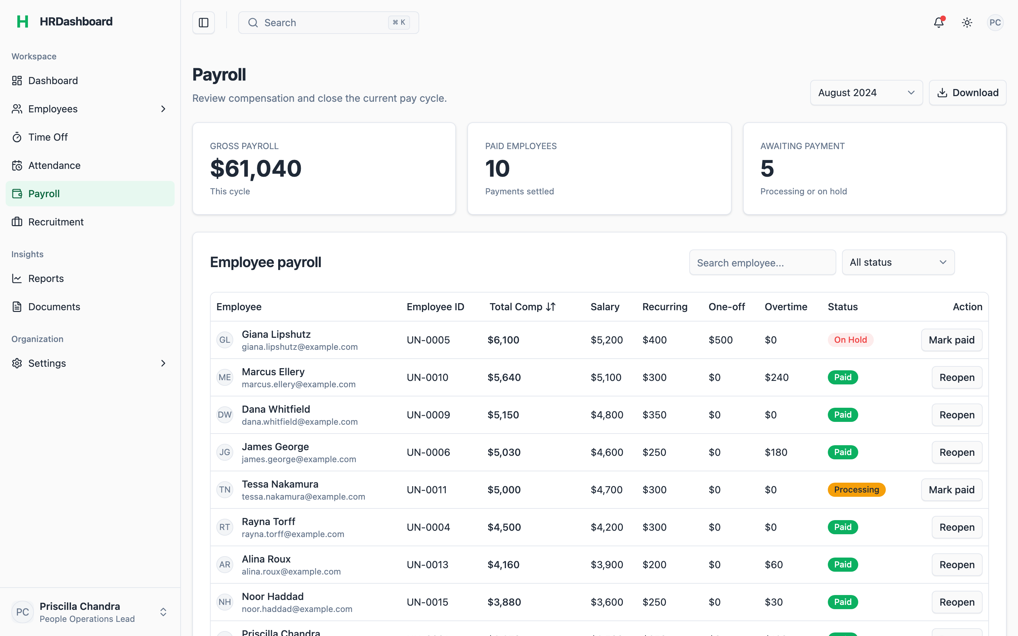This screenshot has width=1018, height=636.
Task: Click Alina Roux's AR avatar
Action: (225, 565)
